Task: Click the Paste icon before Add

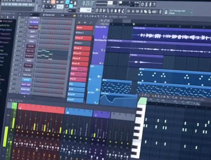Action: pos(149,12)
